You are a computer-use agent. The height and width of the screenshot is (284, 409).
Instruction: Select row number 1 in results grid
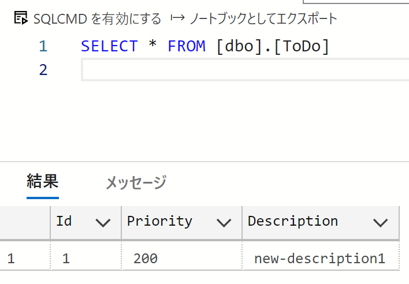point(25,259)
